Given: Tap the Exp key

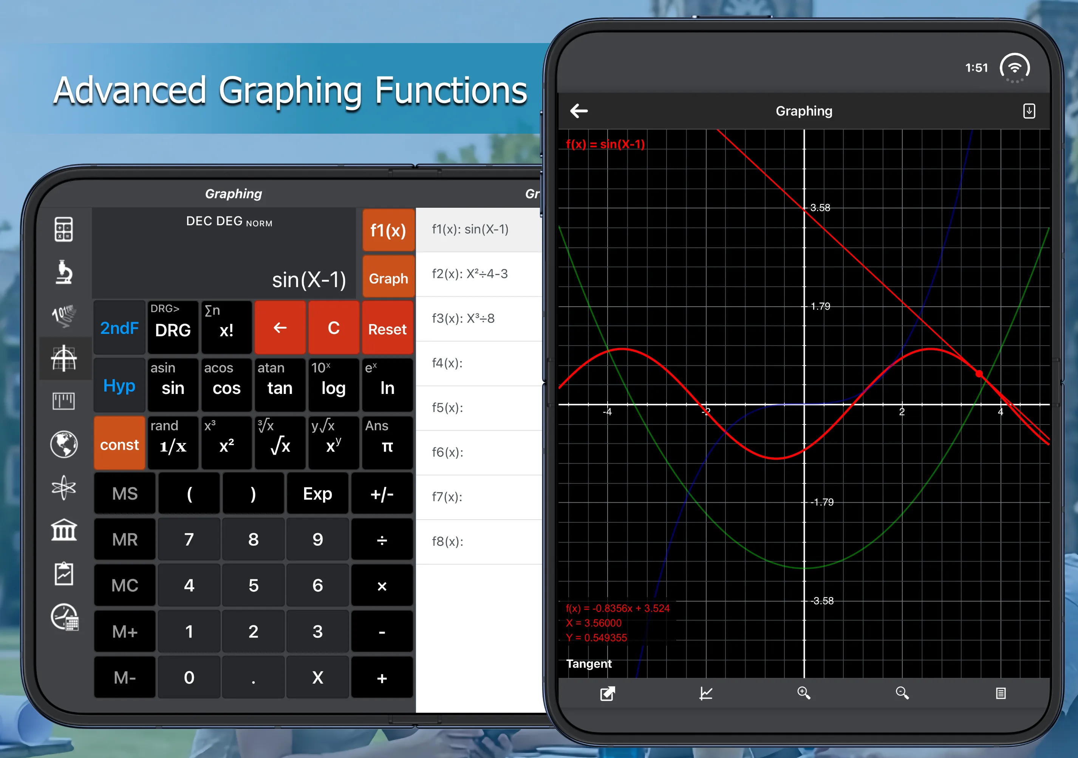Looking at the screenshot, I should click(318, 493).
